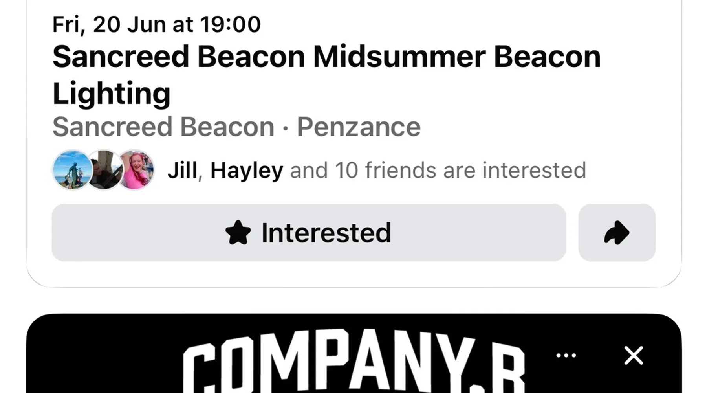Select the Penzance location text
This screenshot has width=707, height=393.
359,127
